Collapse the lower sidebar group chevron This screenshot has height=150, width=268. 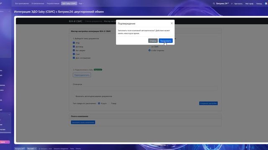9,115
